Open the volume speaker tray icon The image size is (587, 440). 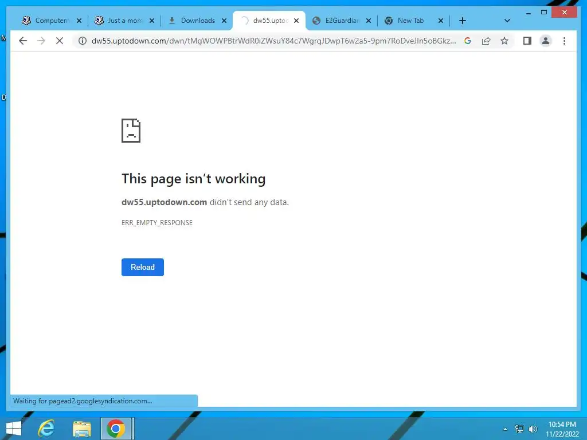pyautogui.click(x=533, y=429)
